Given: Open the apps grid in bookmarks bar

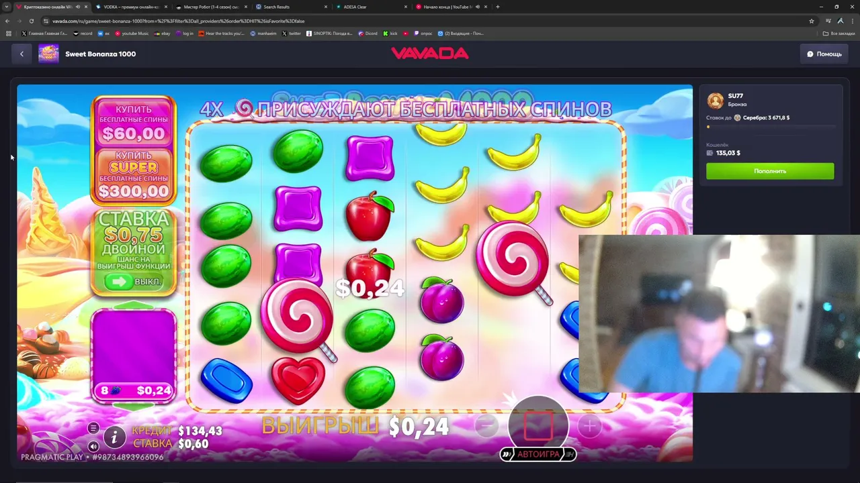Looking at the screenshot, I should pyautogui.click(x=9, y=34).
